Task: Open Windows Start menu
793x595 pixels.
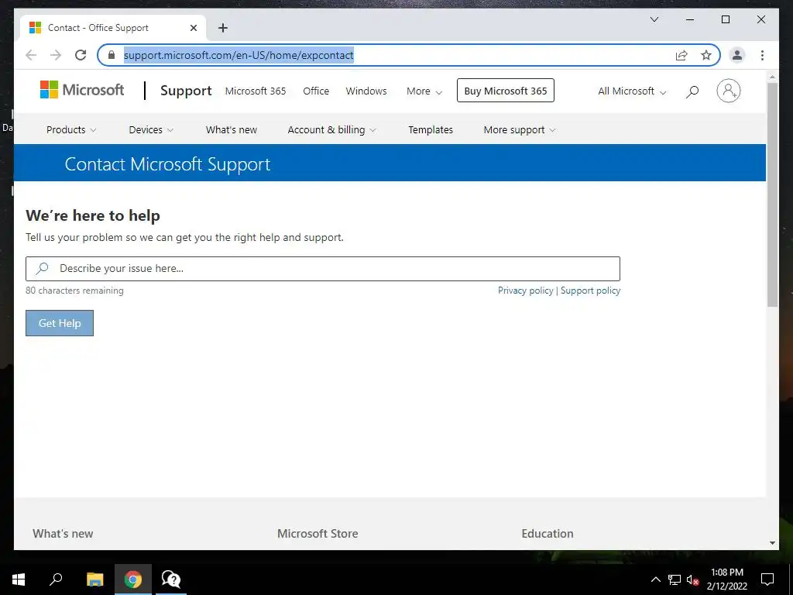Action: coord(19,580)
